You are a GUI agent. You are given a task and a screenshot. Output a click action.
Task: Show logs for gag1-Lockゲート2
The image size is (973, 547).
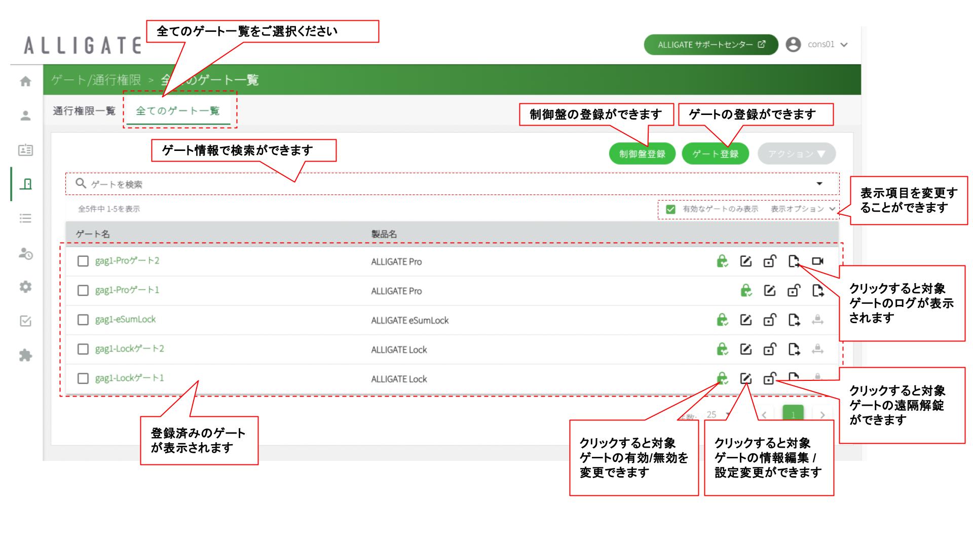(794, 349)
